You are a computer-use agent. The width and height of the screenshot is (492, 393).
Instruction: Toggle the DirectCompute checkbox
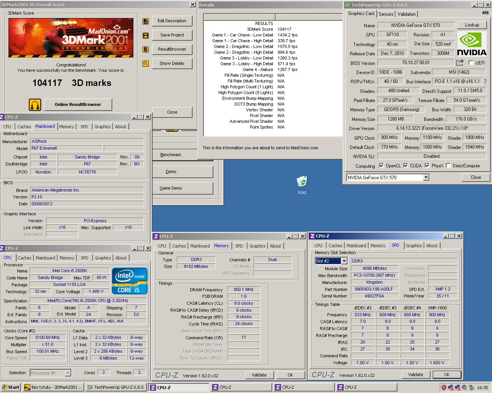point(448,166)
